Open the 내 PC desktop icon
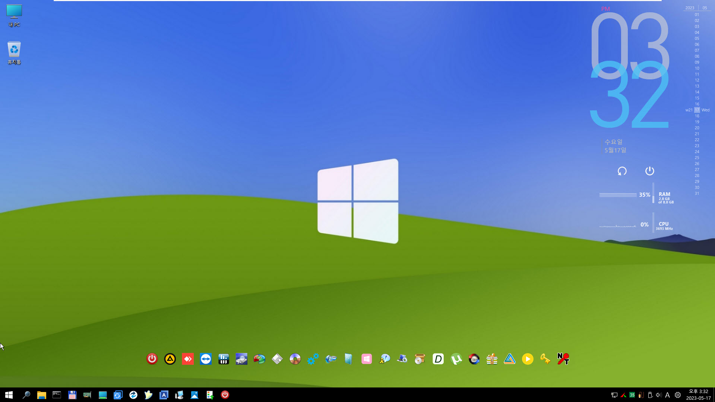Viewport: 715px width, 402px height. pos(14,16)
